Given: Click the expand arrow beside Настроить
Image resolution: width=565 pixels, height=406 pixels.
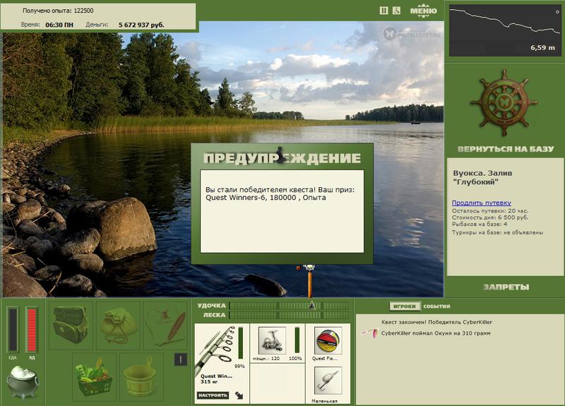Looking at the screenshot, I should (239, 395).
